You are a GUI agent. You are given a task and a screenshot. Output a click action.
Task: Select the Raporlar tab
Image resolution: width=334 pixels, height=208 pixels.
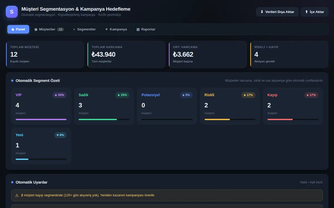(x=146, y=29)
